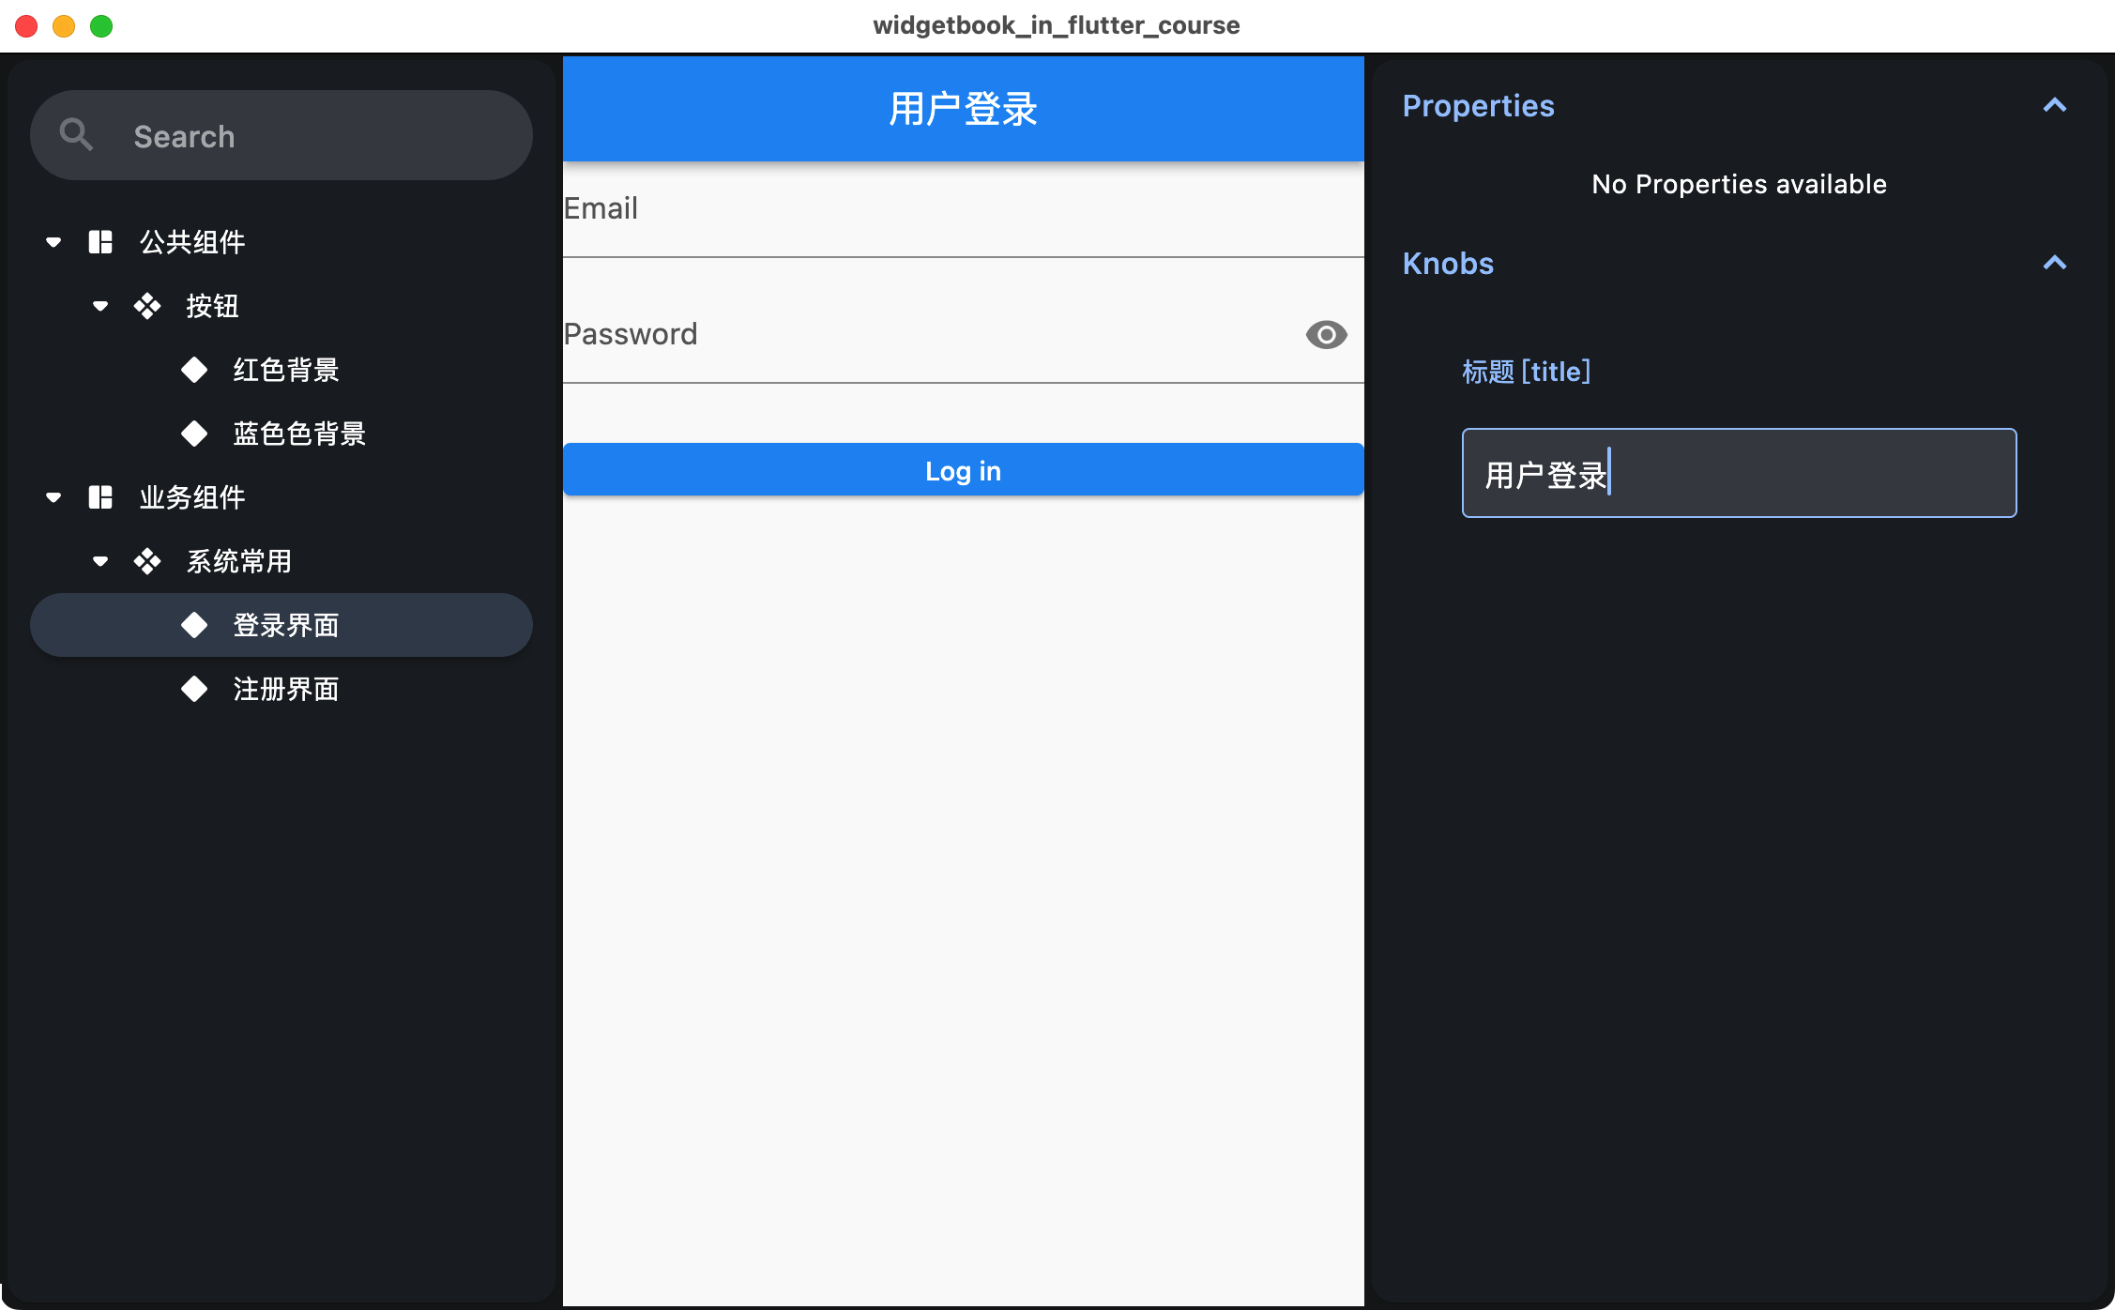This screenshot has width=2115, height=1310.
Task: Click the Knobs section heading
Action: (x=1448, y=264)
